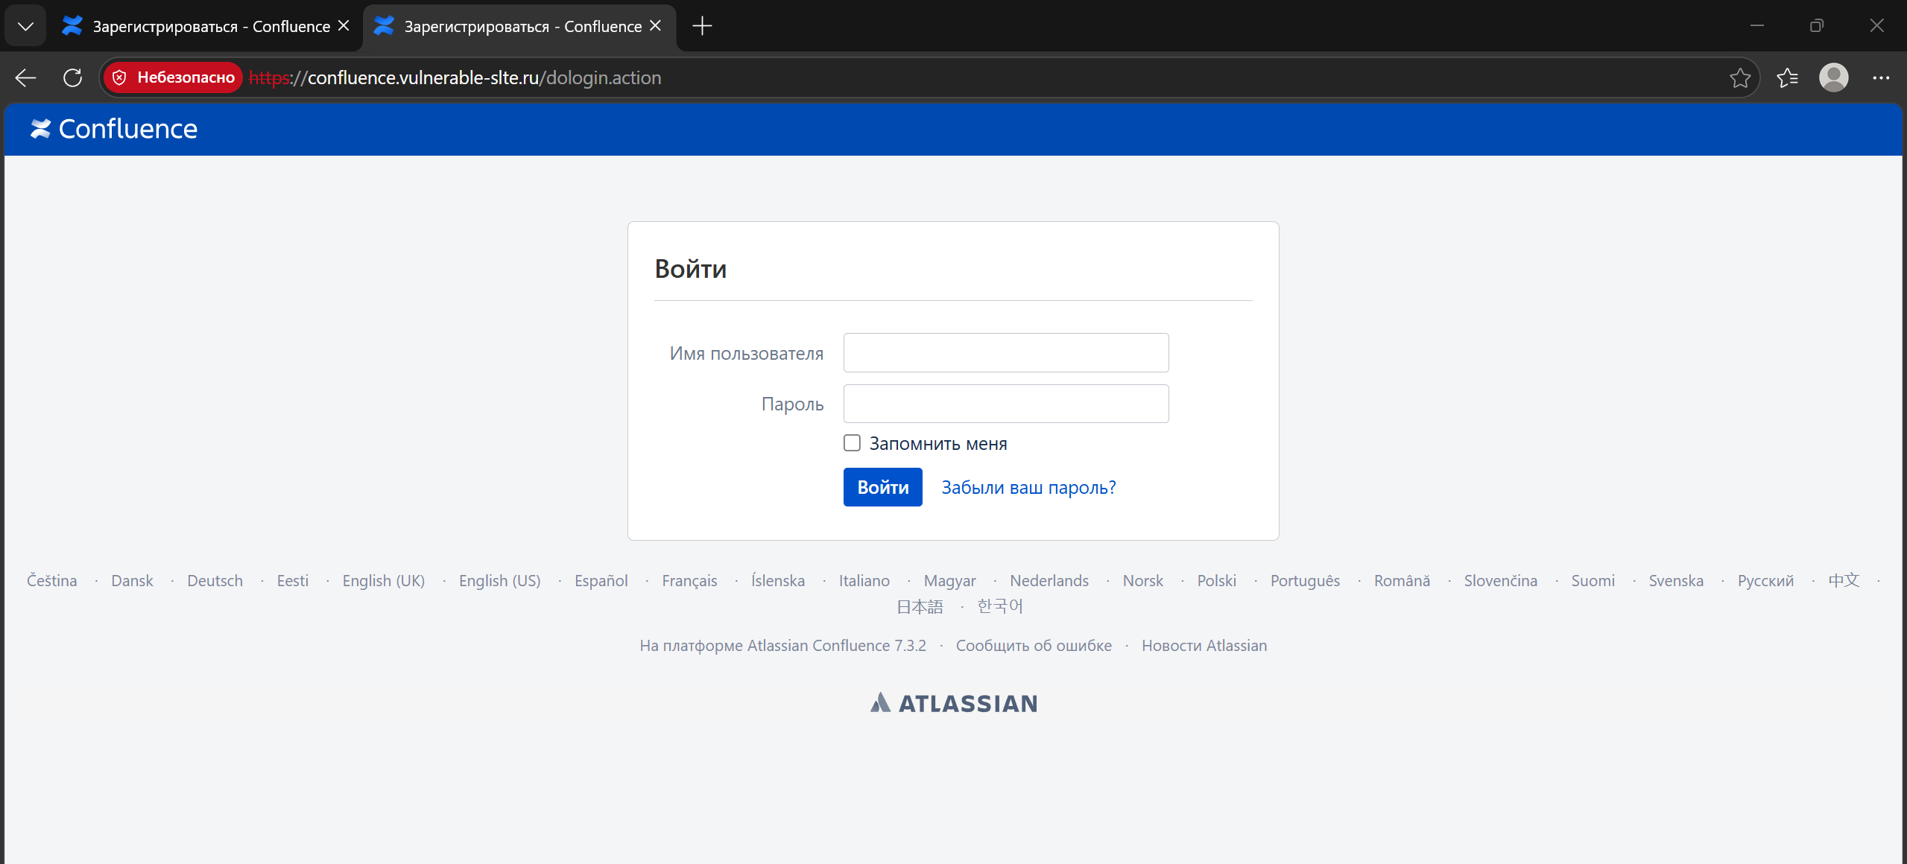Close the first Confluence tab

[344, 26]
